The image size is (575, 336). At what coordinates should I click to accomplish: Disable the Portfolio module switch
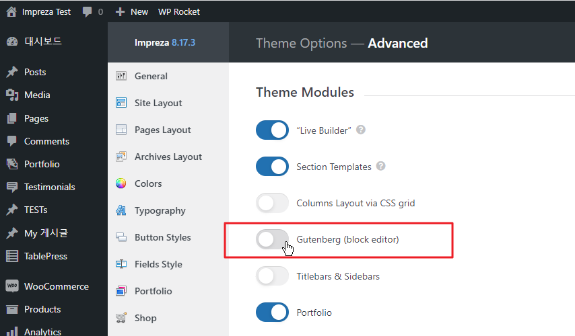(272, 312)
